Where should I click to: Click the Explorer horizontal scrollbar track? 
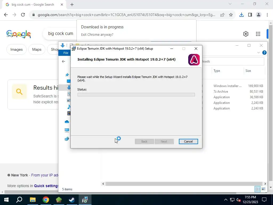[184, 184]
